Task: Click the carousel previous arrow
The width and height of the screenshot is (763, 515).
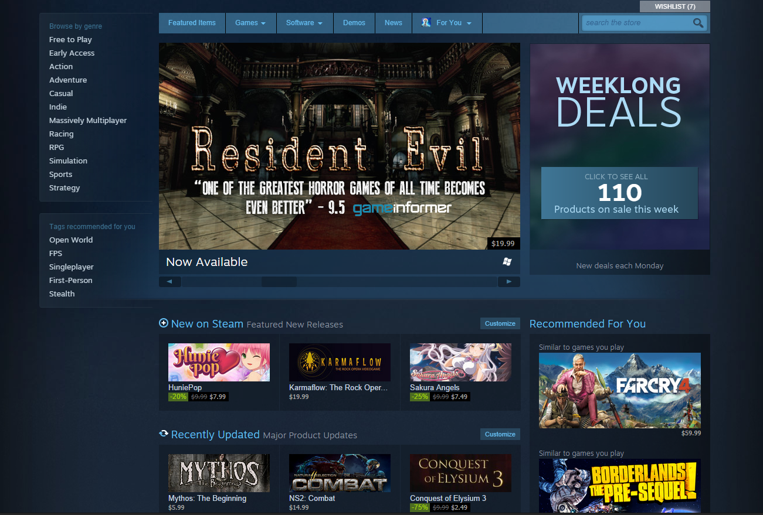Action: (x=170, y=282)
